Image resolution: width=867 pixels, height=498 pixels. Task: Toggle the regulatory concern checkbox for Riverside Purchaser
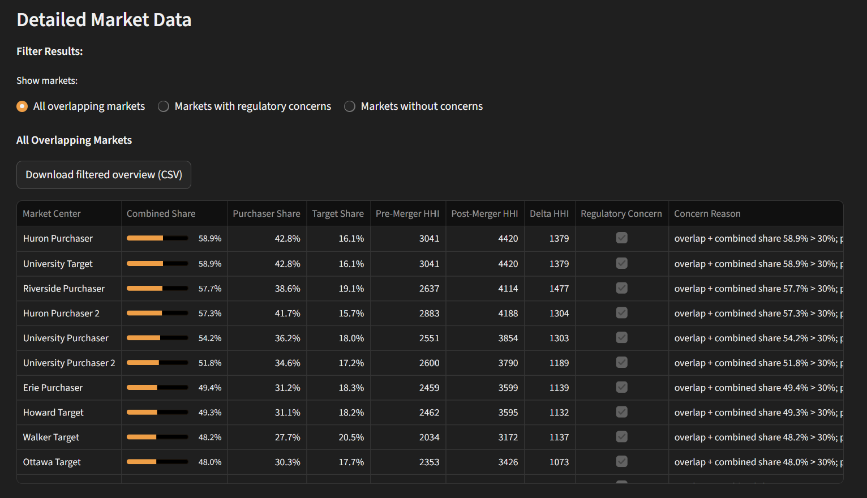621,288
